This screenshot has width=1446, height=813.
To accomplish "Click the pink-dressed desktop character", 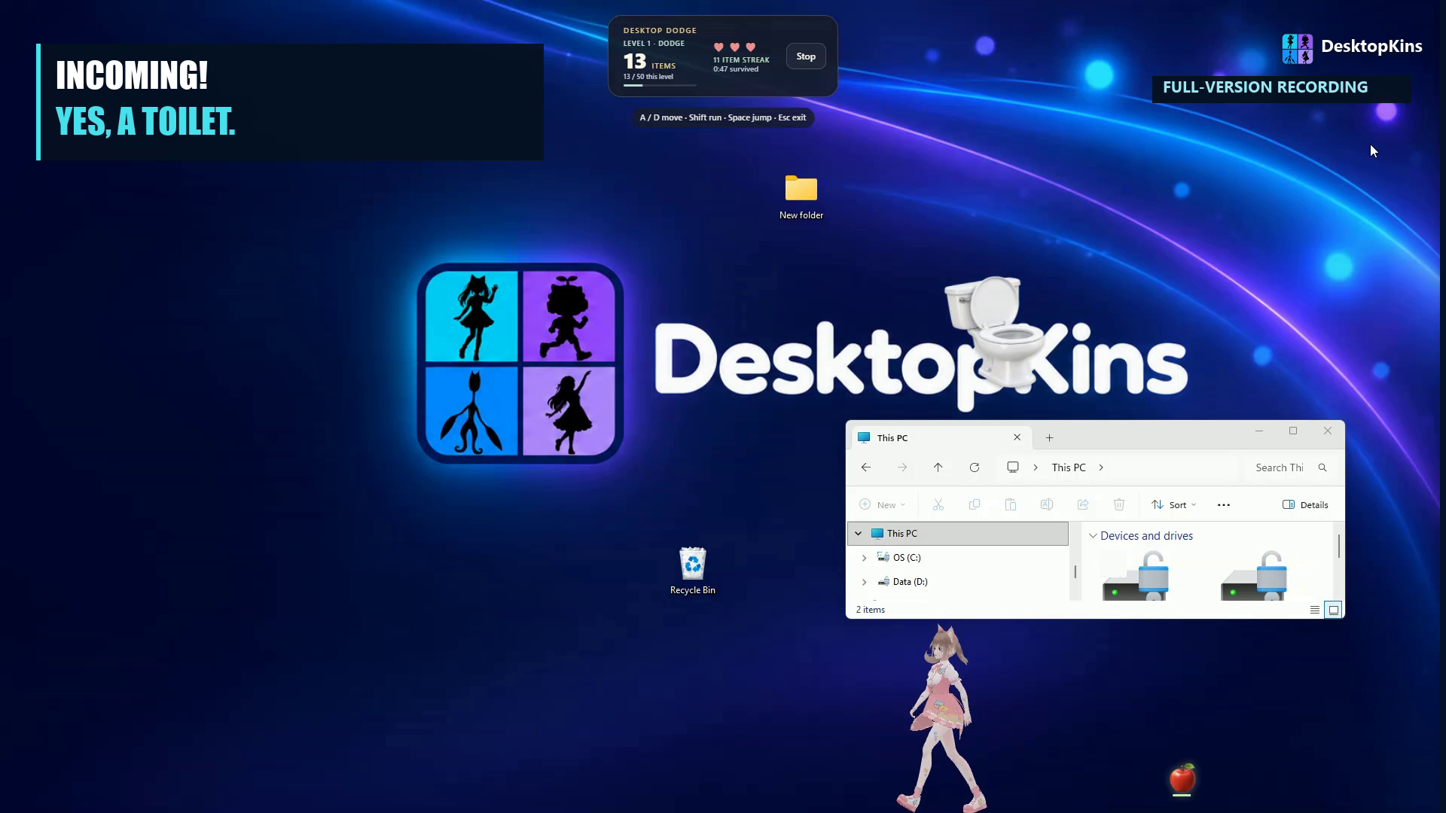I will [941, 717].
